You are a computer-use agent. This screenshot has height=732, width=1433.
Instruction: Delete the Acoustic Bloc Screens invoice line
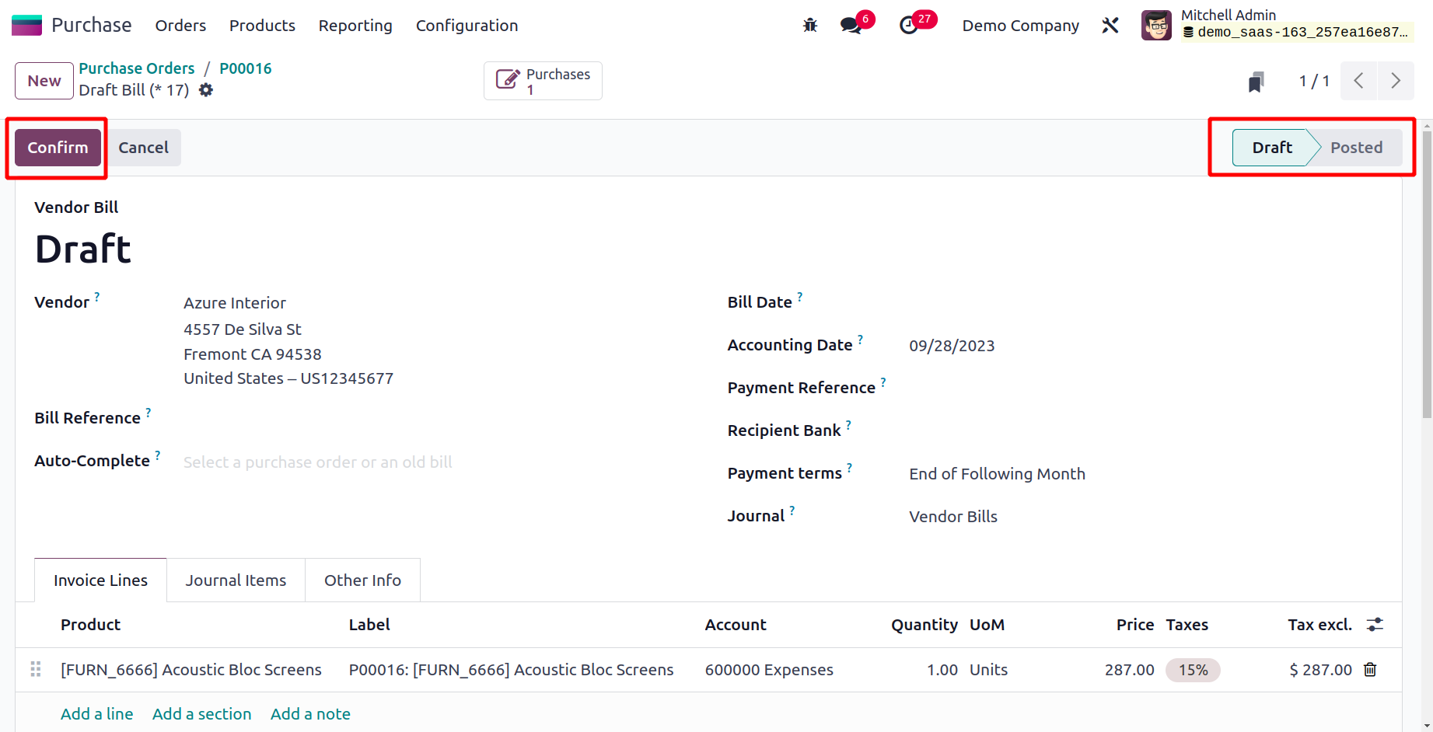[1370, 670]
